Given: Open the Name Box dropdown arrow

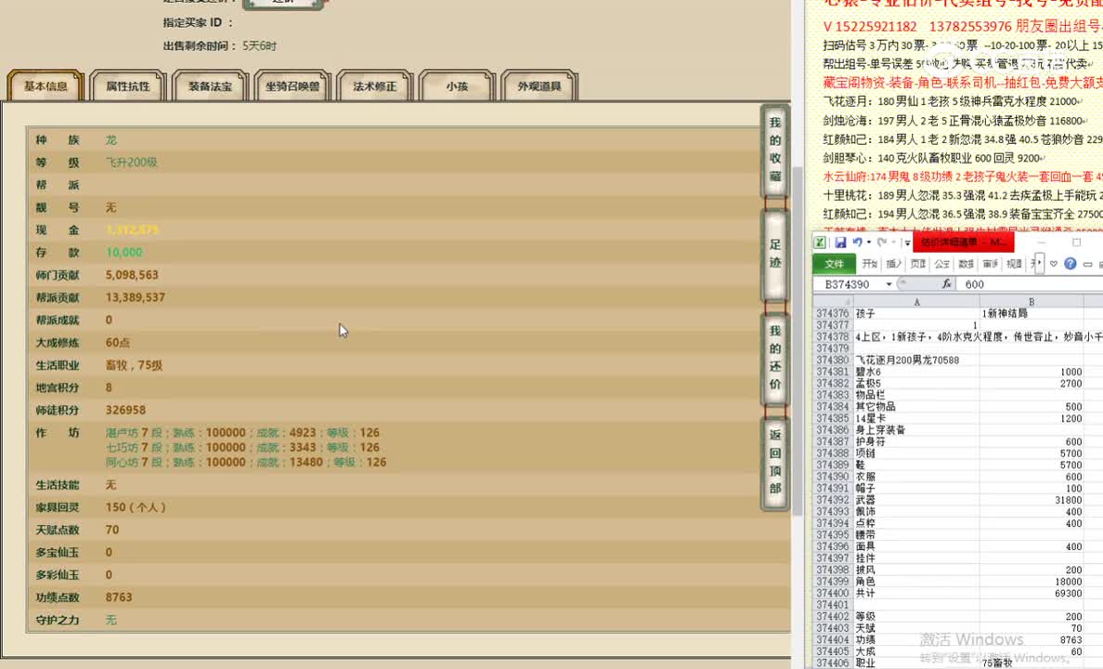Looking at the screenshot, I should tap(889, 283).
